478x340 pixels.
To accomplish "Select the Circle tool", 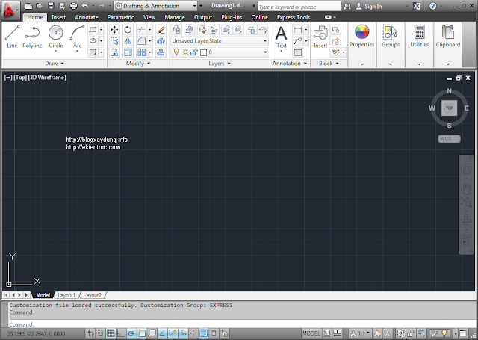I will tap(56, 36).
